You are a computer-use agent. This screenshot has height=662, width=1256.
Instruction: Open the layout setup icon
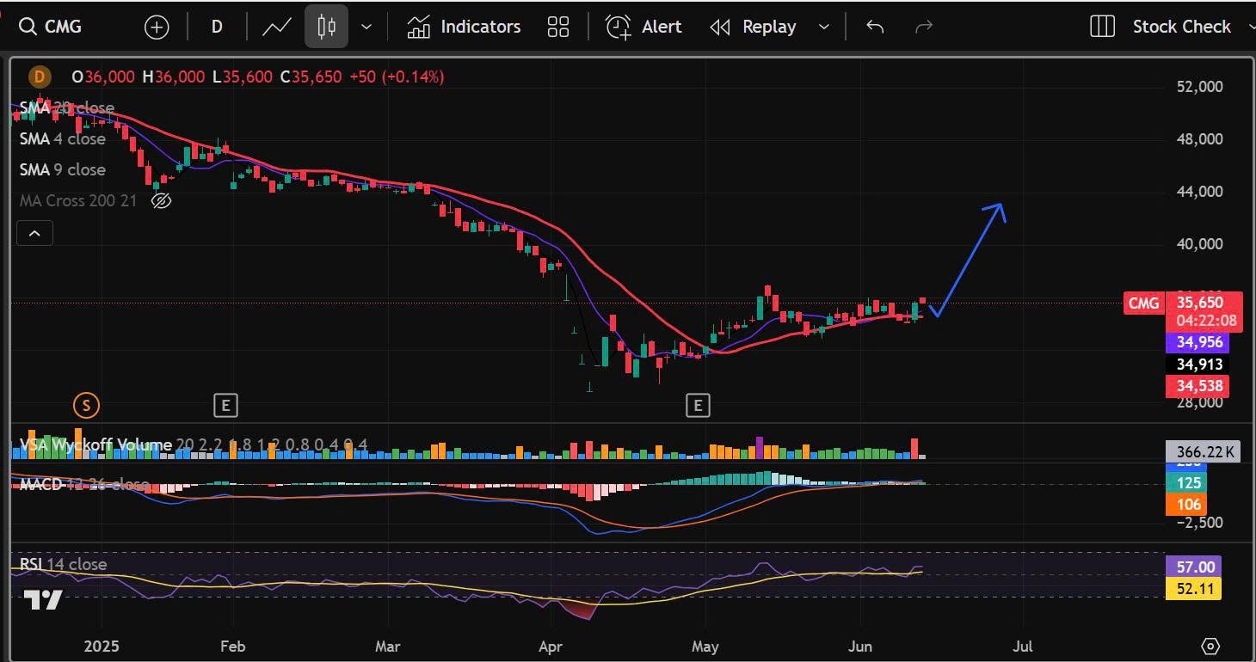1102,27
